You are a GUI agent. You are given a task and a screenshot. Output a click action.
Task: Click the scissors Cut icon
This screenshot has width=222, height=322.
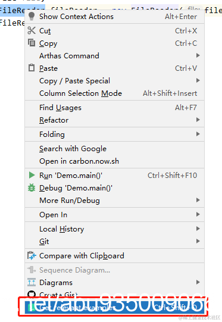32,30
